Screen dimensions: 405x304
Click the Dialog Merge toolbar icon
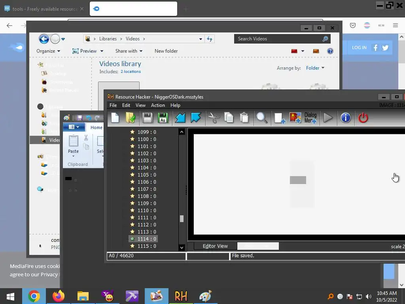coord(310,118)
